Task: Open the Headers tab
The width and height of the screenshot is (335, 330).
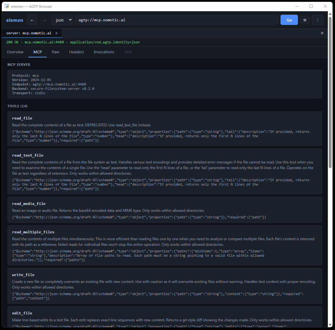Action: (77, 52)
